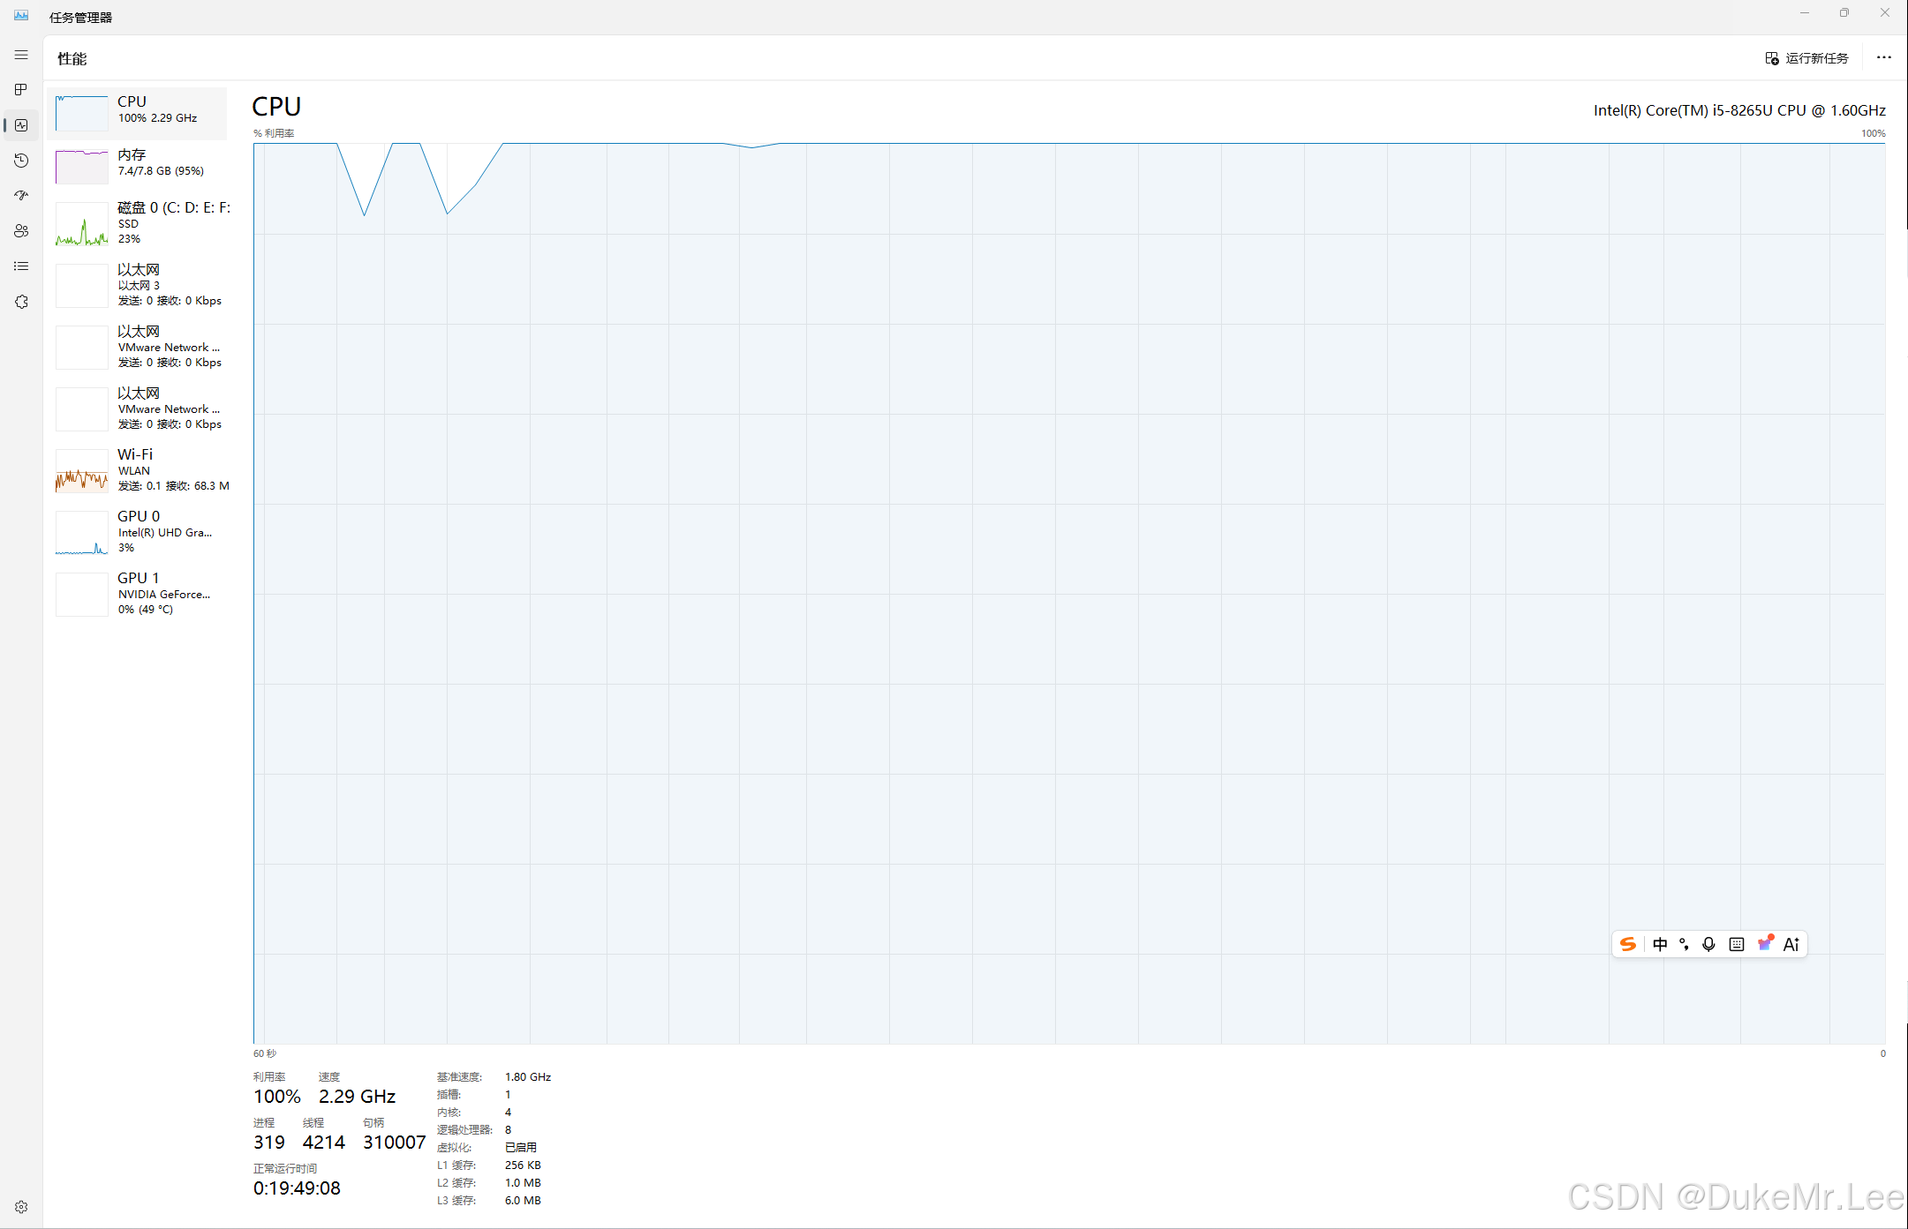Open the Processes page icon
Viewport: 1908px width, 1229px height.
(21, 90)
